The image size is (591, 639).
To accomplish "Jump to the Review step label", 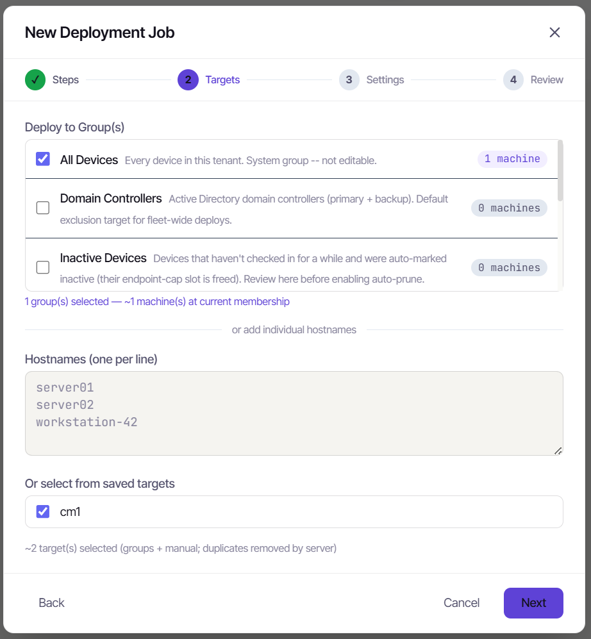I will click(547, 79).
